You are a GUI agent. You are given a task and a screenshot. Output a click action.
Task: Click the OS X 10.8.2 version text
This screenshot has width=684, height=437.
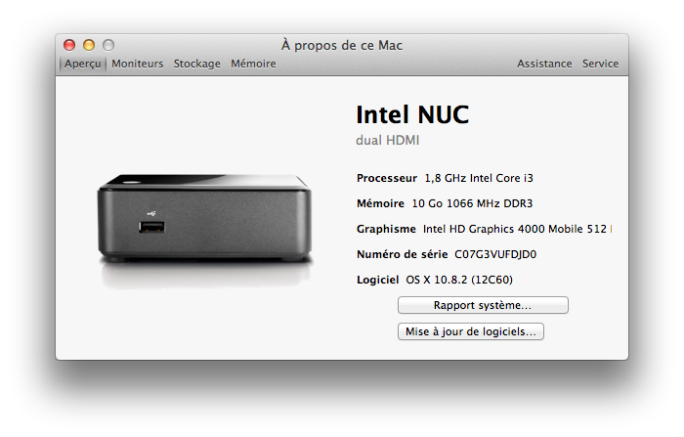[459, 280]
